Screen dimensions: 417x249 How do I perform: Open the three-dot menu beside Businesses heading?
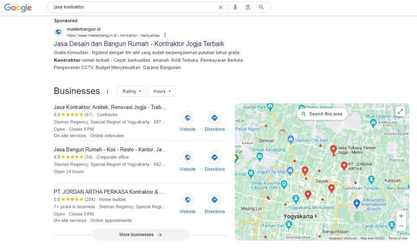[x=108, y=92]
